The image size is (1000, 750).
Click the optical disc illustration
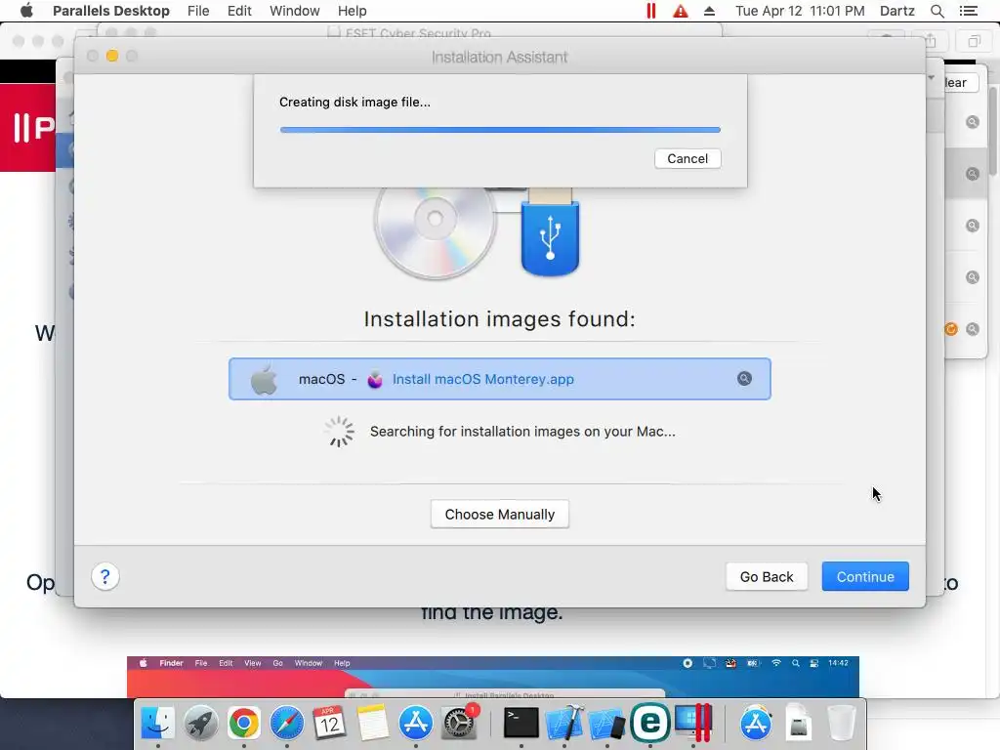435,232
